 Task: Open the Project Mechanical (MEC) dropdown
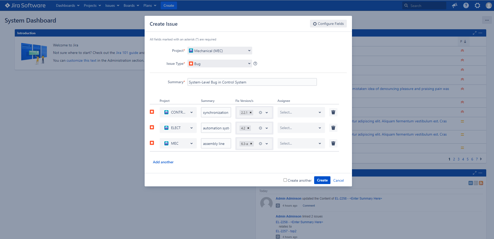[220, 51]
